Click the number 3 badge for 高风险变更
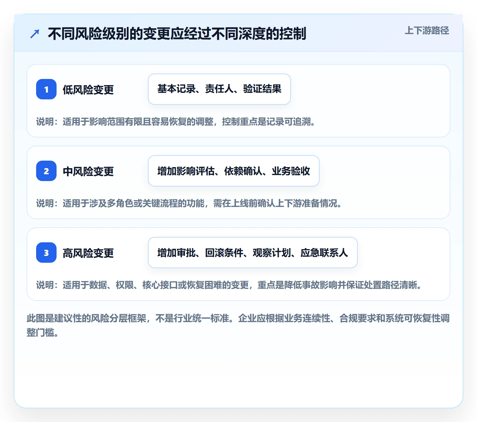477x422 pixels. pyautogui.click(x=46, y=253)
